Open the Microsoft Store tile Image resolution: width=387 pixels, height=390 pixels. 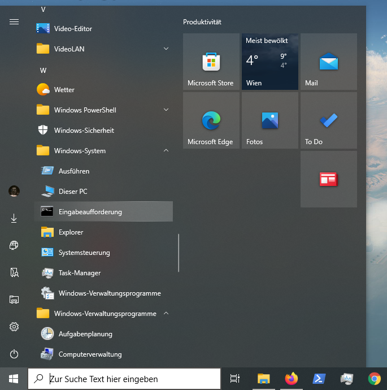coord(211,62)
